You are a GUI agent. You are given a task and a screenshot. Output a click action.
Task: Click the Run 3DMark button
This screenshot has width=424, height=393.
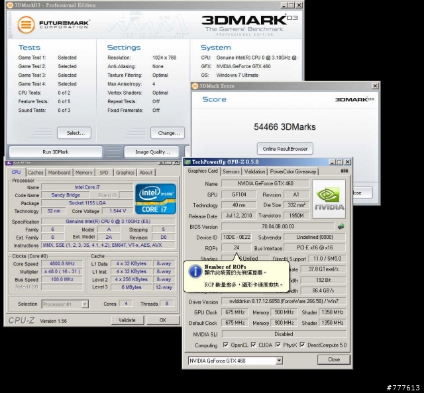pyautogui.click(x=56, y=152)
